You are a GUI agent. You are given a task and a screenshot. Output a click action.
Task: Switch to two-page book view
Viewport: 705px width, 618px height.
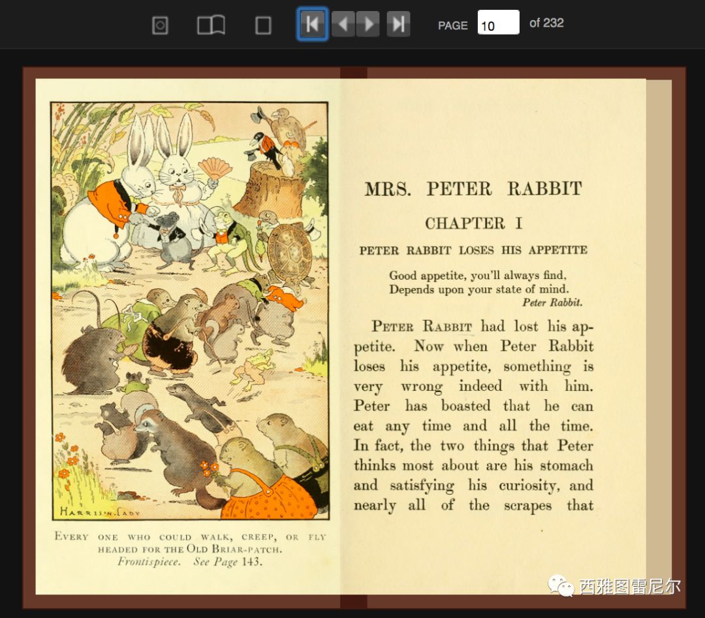211,25
